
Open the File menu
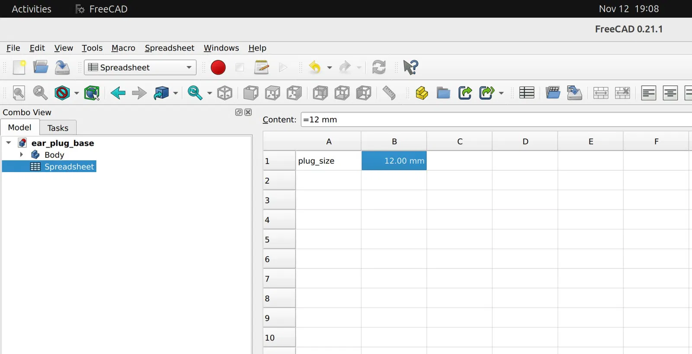(13, 48)
